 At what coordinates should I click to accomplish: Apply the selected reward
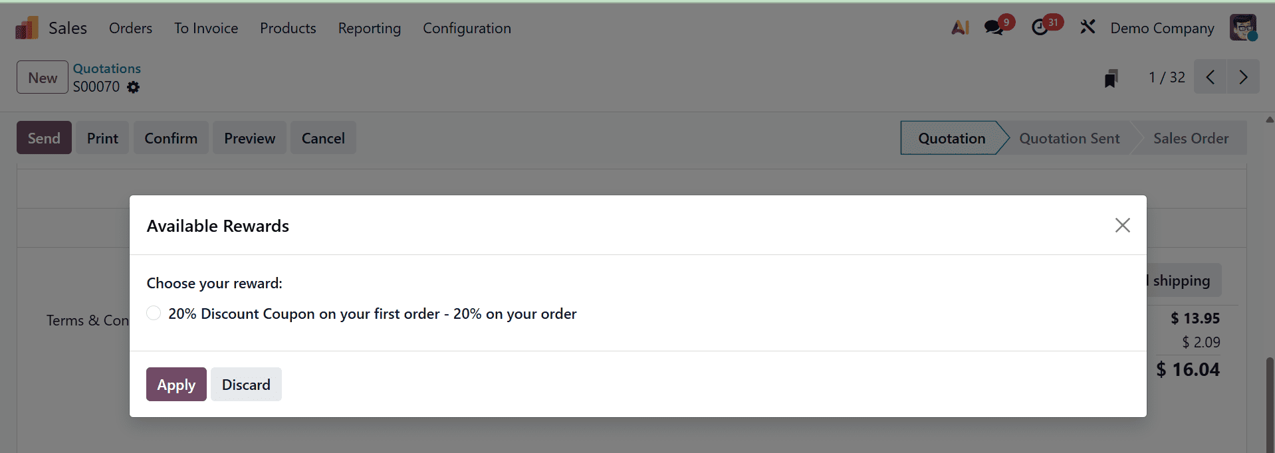175,384
